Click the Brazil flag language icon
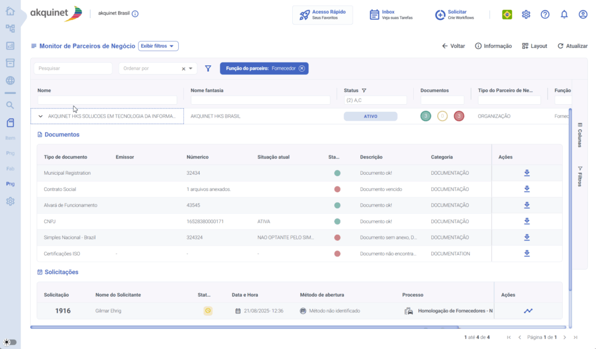Viewport: 596px width, 349px height. 507,15
